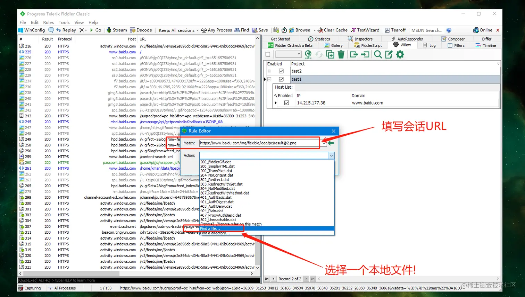The image size is (525, 297).
Task: Open the Willow toolbar combo box
Action: 288,54
